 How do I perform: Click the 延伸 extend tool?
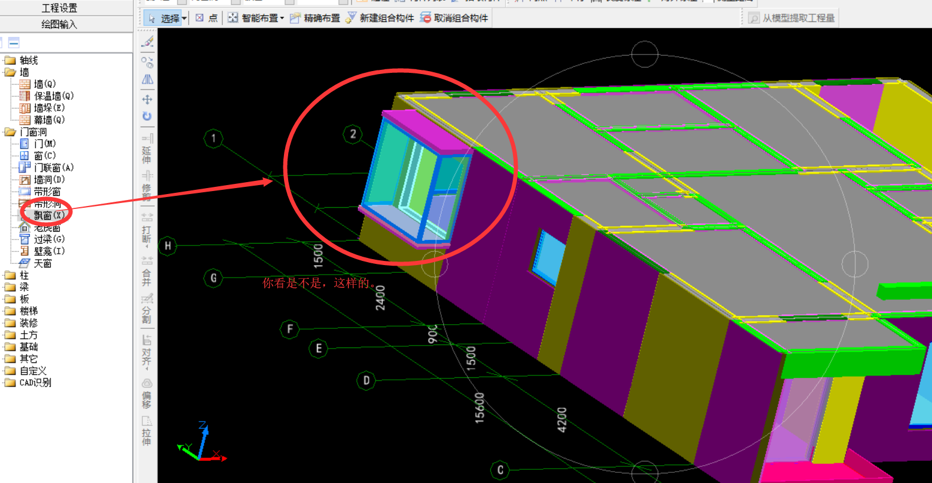click(147, 149)
